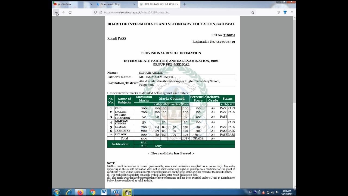This screenshot has height=196, width=348.
Task: Click the Relative Grade column header
Action: [x=213, y=99]
